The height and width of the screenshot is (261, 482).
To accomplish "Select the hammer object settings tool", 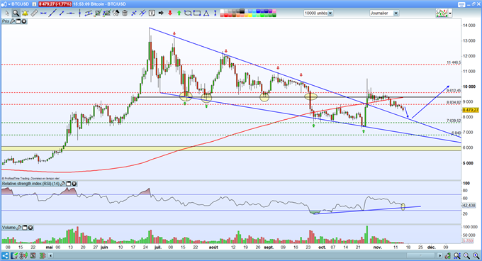I will coord(116,13).
